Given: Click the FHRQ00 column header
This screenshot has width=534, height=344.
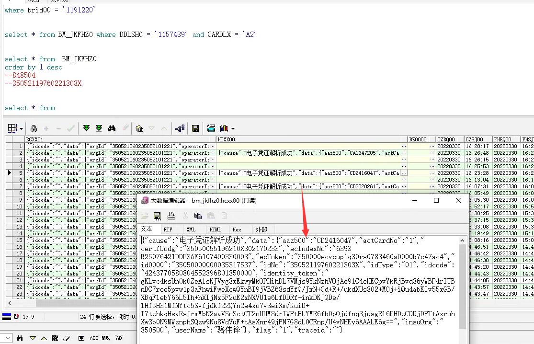Looking at the screenshot, I should pyautogui.click(x=507, y=139).
